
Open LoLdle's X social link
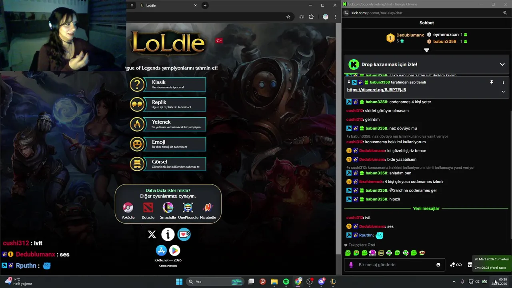coord(152,234)
